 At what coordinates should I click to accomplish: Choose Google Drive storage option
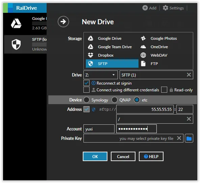pos(112,38)
